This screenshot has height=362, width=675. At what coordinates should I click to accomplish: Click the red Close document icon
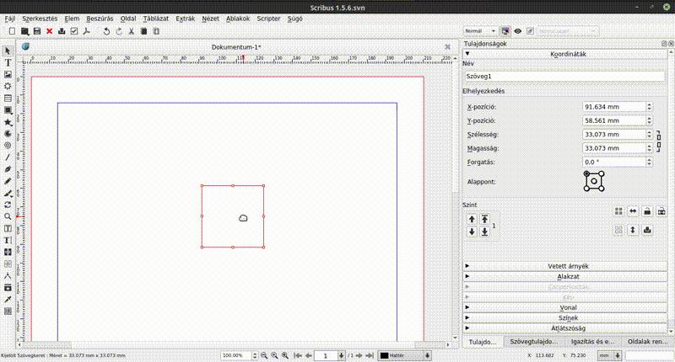coord(49,31)
